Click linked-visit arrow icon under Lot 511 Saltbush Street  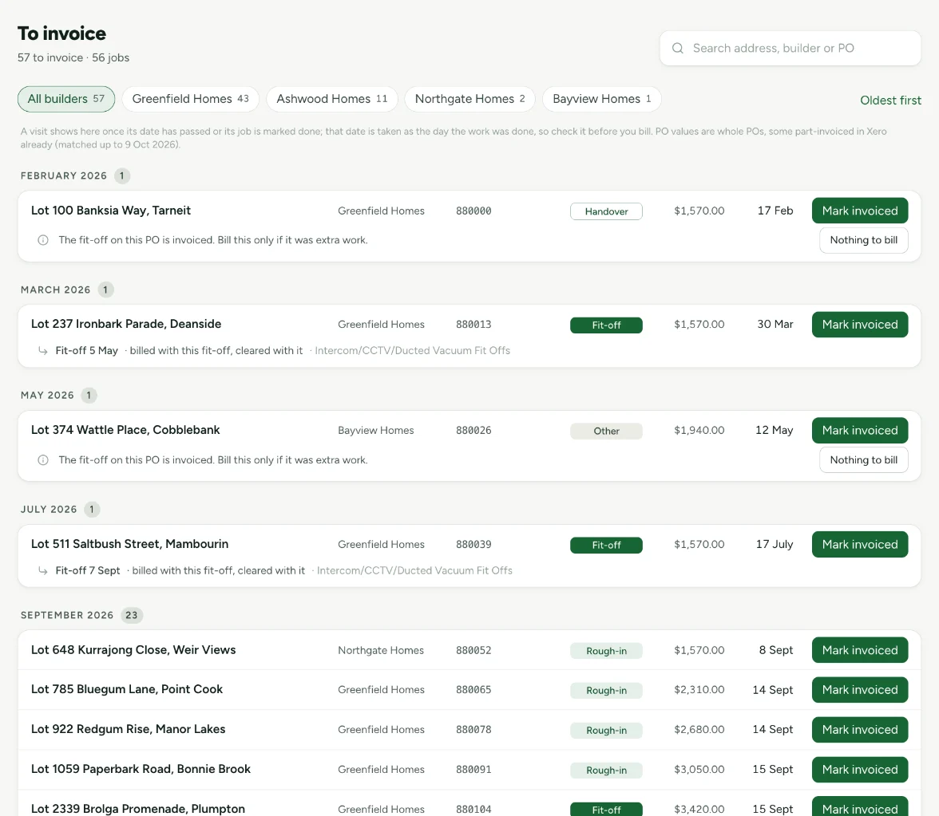43,571
